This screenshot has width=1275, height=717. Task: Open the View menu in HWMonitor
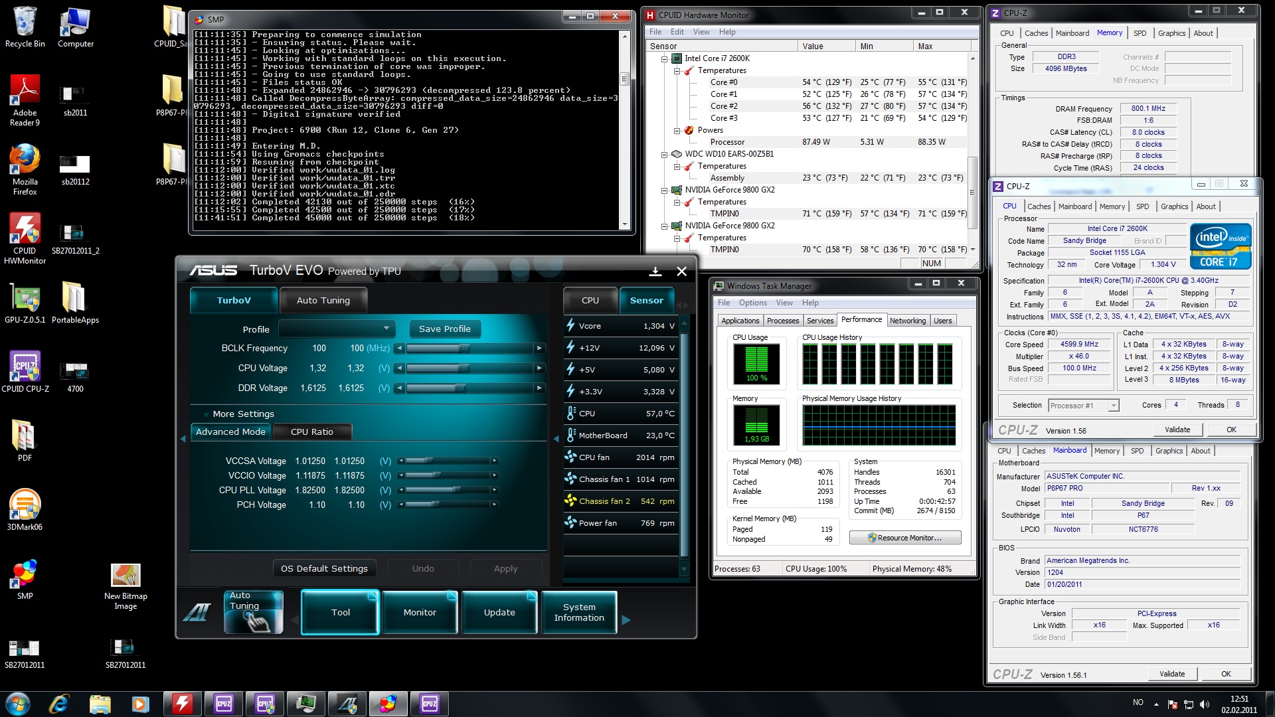pos(701,32)
